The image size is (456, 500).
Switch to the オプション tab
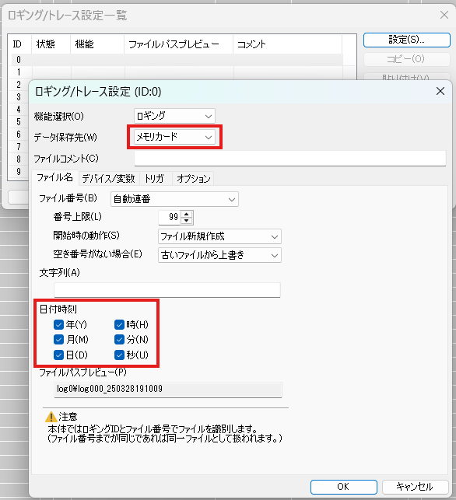pos(194,179)
